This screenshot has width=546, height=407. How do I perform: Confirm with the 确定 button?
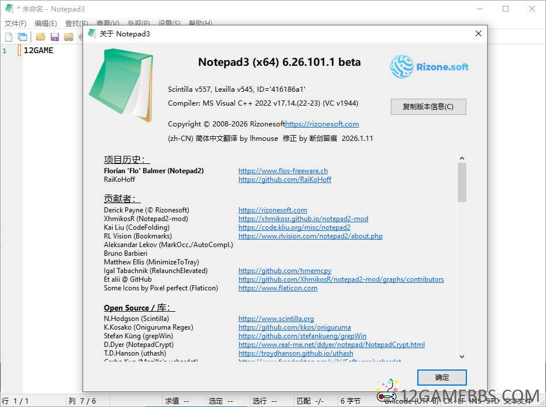coord(442,378)
